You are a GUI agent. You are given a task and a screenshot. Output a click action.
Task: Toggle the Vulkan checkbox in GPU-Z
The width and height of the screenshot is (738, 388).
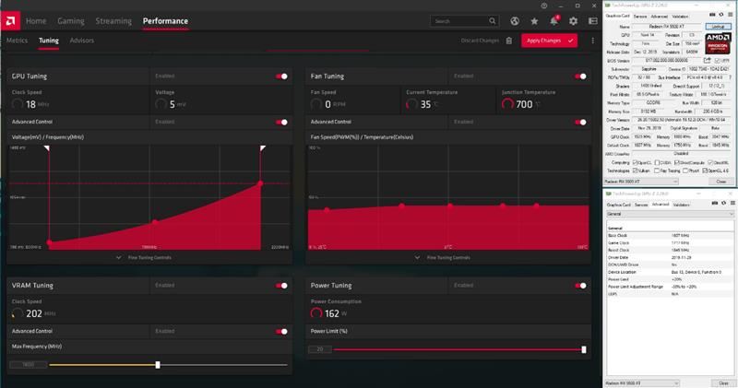[x=635, y=170]
